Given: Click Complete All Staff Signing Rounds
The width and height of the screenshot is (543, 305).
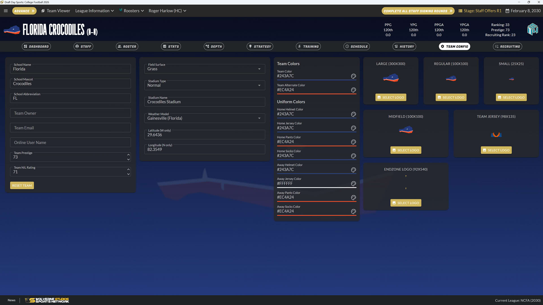Looking at the screenshot, I should click(418, 11).
